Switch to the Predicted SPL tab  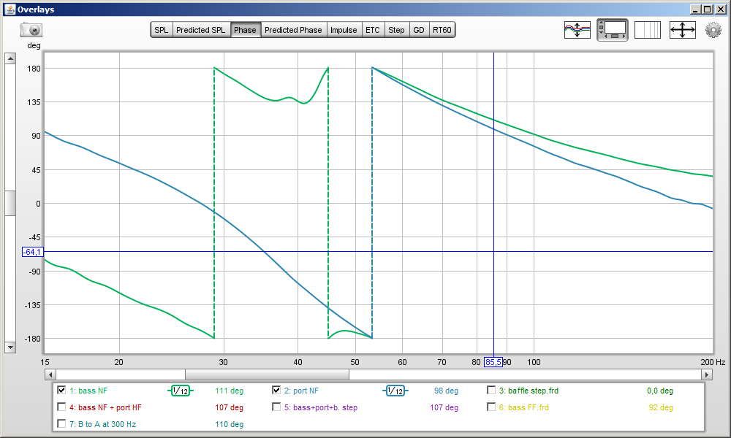200,30
